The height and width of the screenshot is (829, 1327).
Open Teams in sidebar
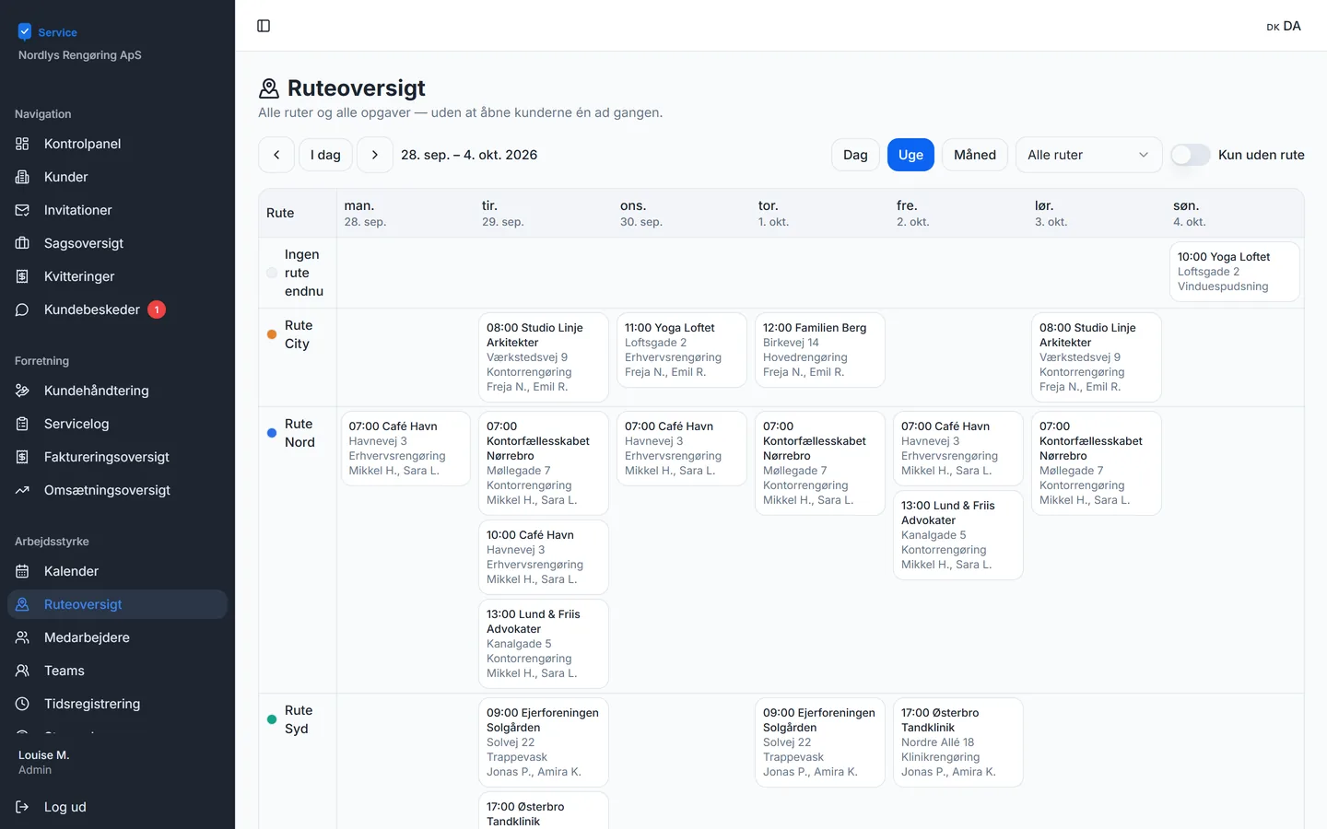click(x=117, y=671)
